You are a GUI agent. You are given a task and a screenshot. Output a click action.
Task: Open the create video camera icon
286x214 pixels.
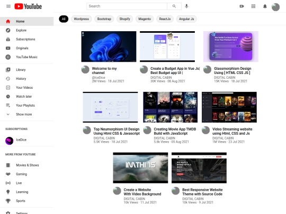pos(242,6)
